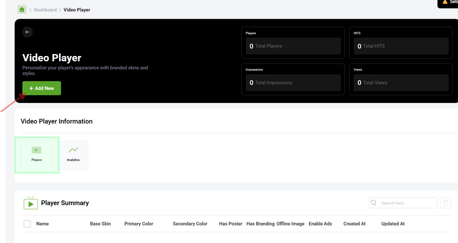Click the Player Summary TV icon
The width and height of the screenshot is (458, 243).
[31, 203]
